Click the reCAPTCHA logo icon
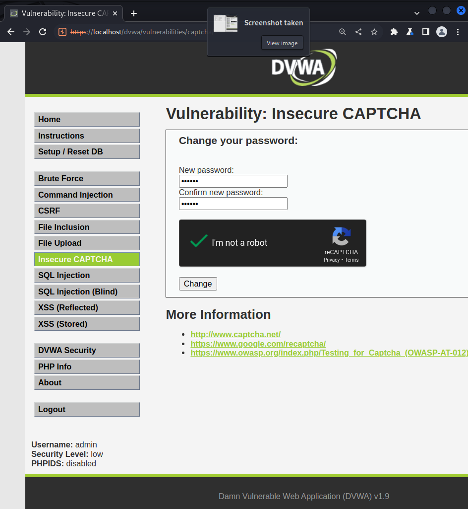Screen dimensions: 468x509 tap(341, 236)
